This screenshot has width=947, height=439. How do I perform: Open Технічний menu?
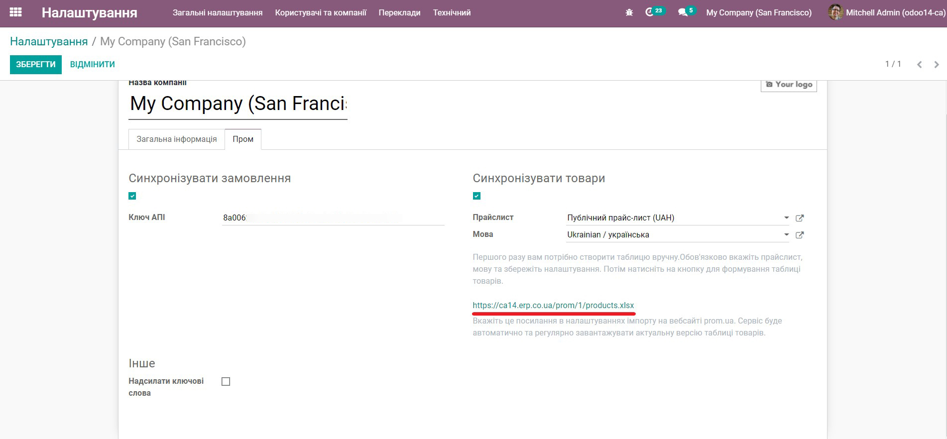(452, 12)
